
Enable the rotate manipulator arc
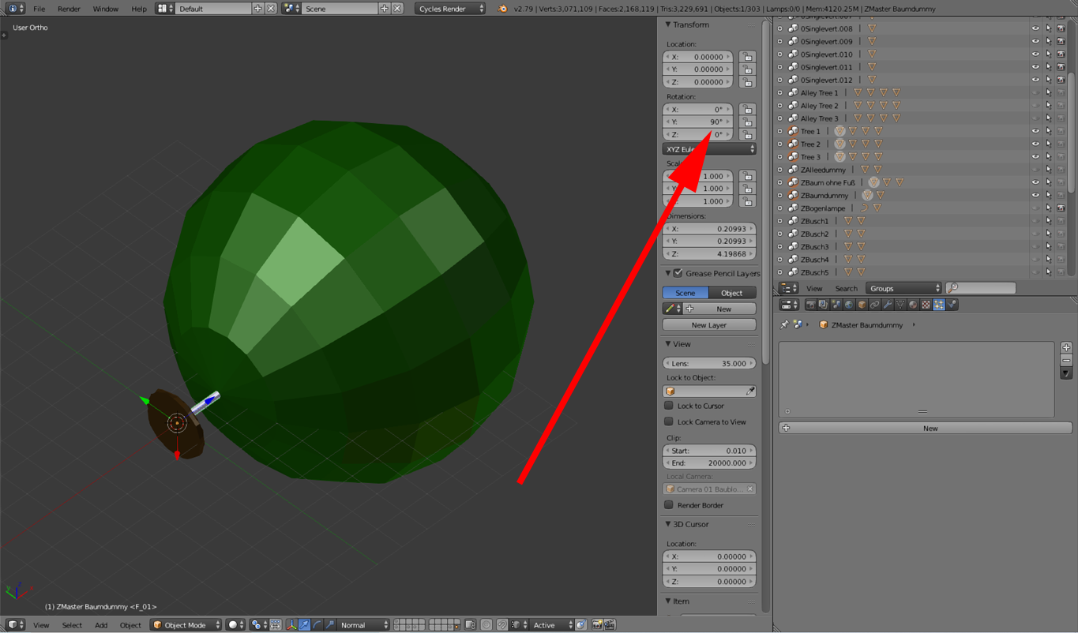(317, 625)
